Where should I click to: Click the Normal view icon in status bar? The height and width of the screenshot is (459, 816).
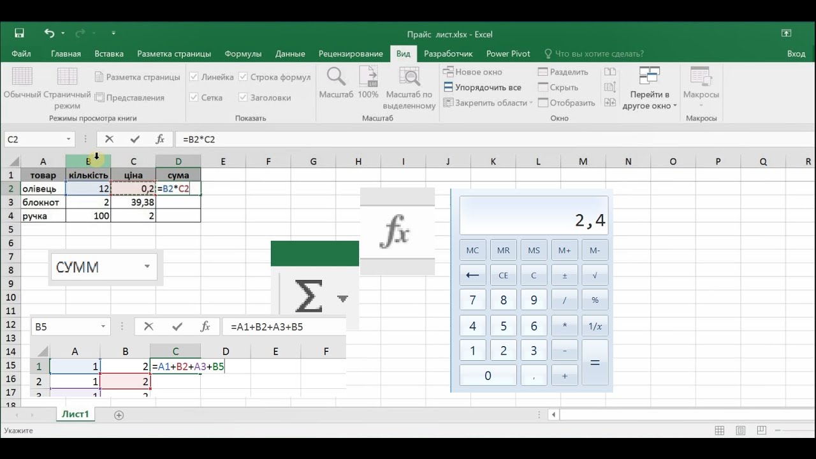pyautogui.click(x=720, y=430)
